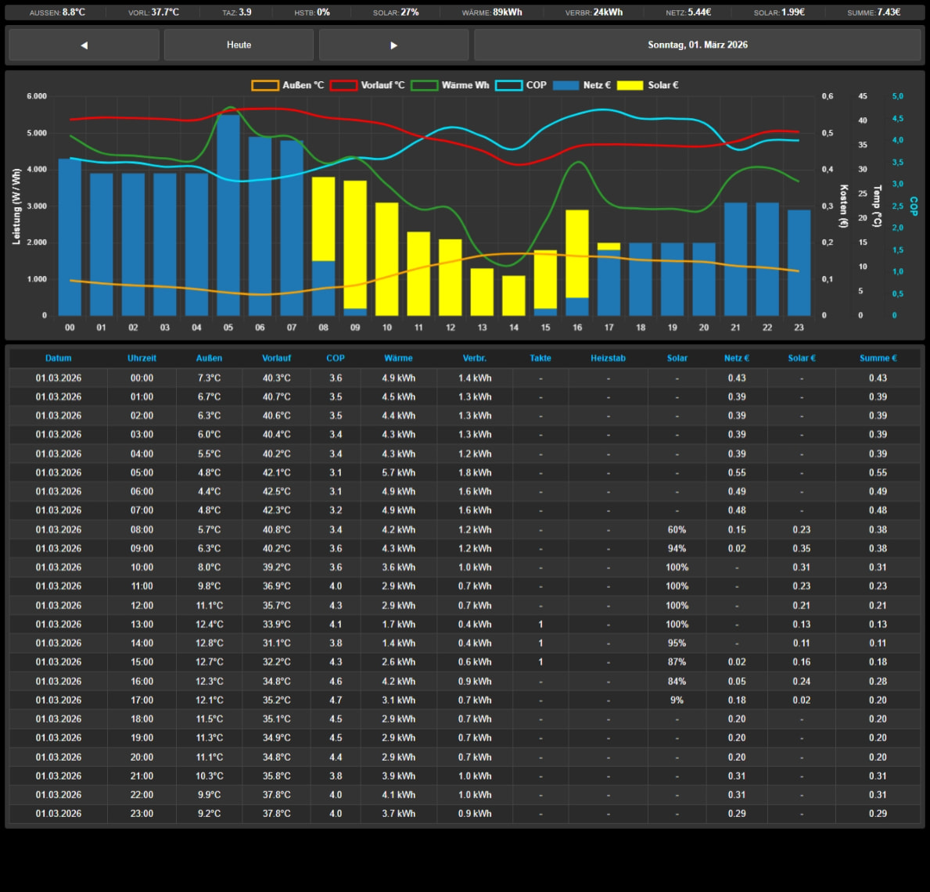
Task: Click the Heute button
Action: pyautogui.click(x=239, y=45)
